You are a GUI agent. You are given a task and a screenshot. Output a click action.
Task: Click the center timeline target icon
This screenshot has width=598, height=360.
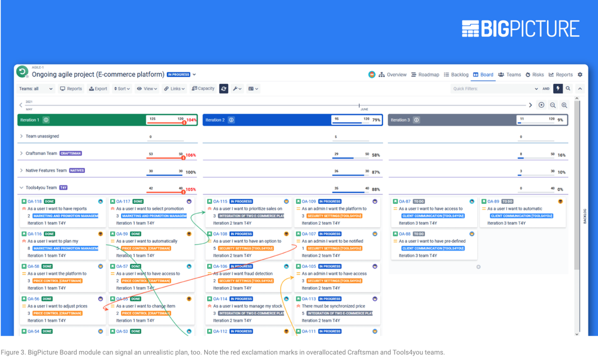(541, 105)
